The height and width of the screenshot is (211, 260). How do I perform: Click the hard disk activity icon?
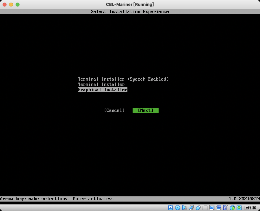[170, 207]
